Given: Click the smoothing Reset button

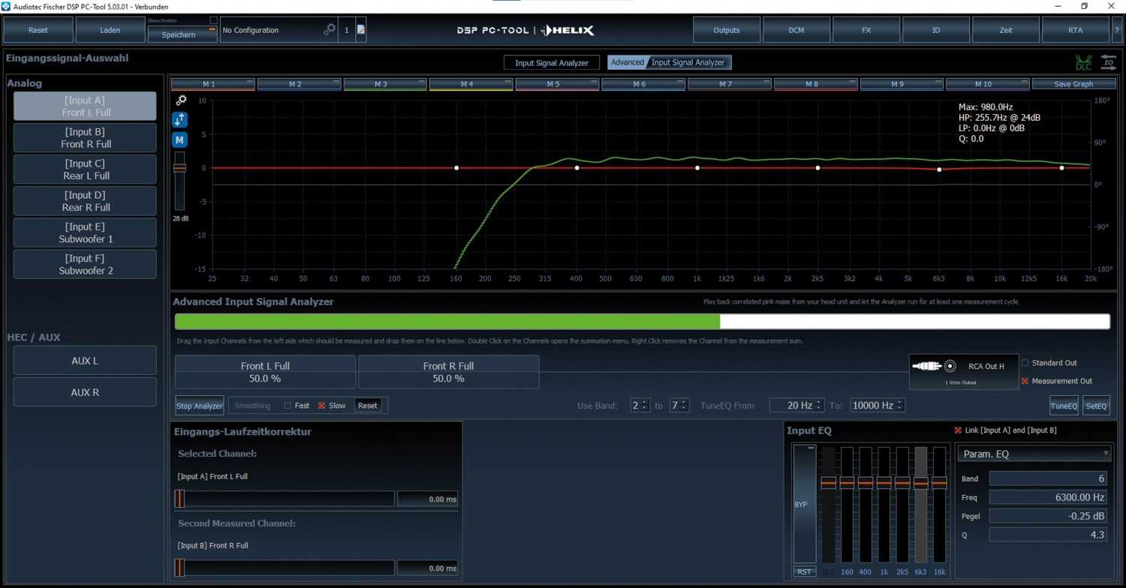Looking at the screenshot, I should click(x=368, y=405).
